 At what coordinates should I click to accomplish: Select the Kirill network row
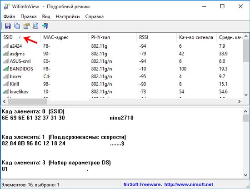click(122, 84)
